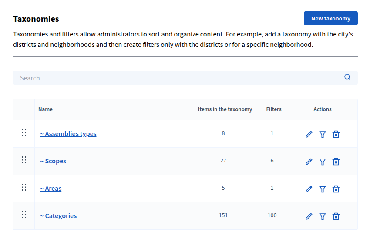Edit the Areas taxonomy

[x=309, y=189]
